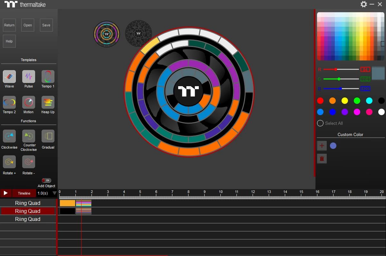Click the blue B slider handle
Viewport: 386px width, 256px height.
(x=341, y=88)
